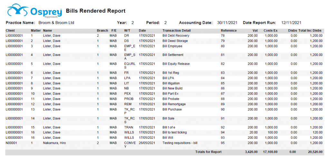Click the W/T column header
This screenshot has height=158, width=330.
click(x=127, y=31)
